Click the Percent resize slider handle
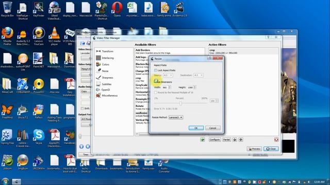The image size is (330, 185). 180,103
